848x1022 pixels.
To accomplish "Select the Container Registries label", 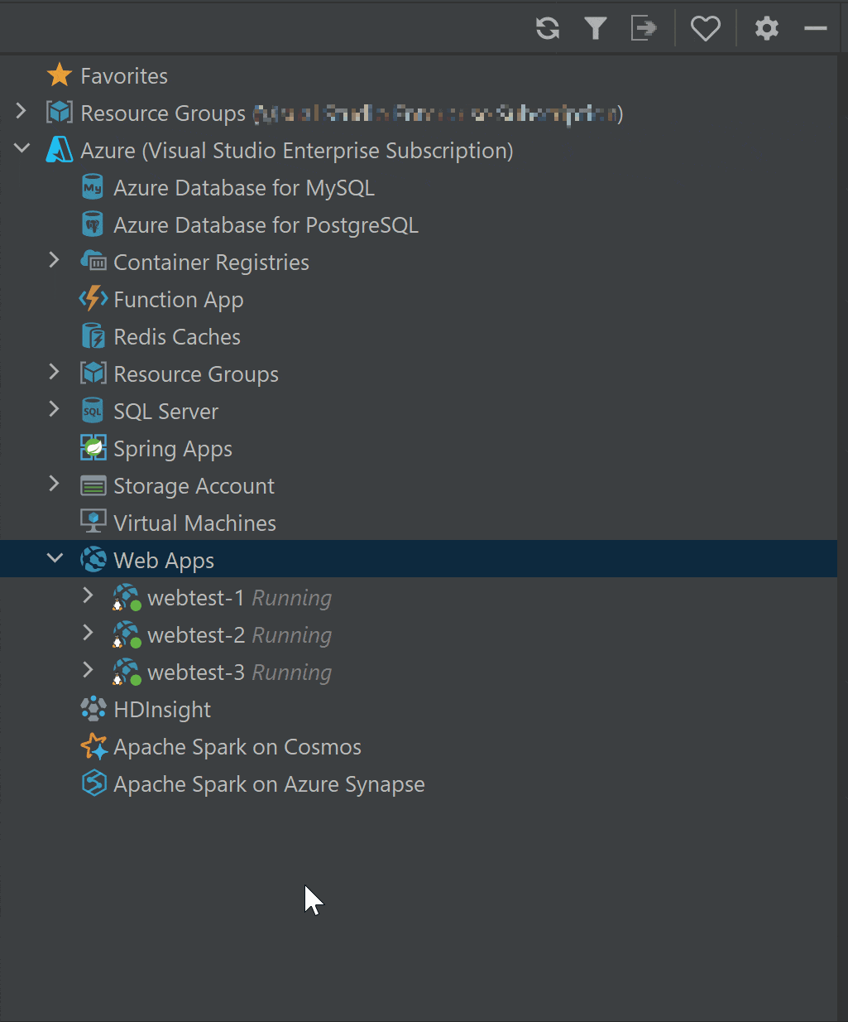I will (211, 263).
